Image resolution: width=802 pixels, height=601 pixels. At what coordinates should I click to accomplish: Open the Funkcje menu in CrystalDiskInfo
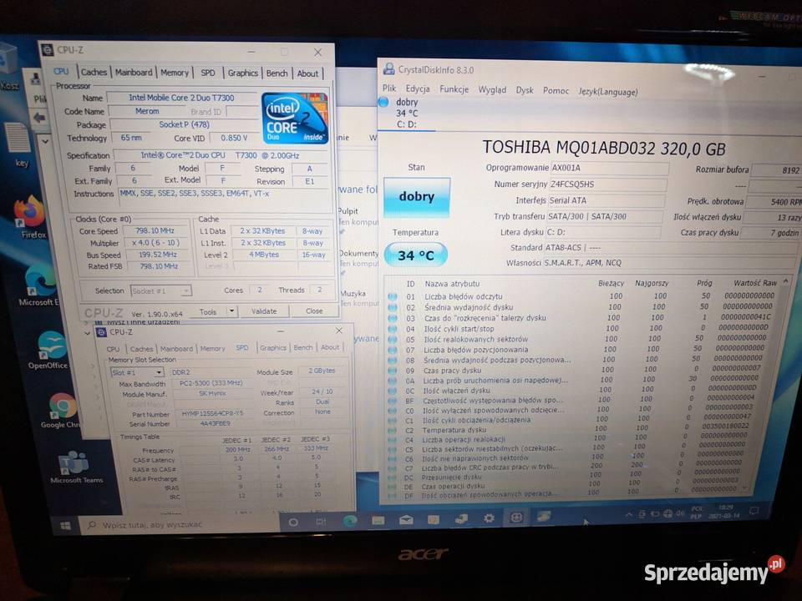point(454,89)
